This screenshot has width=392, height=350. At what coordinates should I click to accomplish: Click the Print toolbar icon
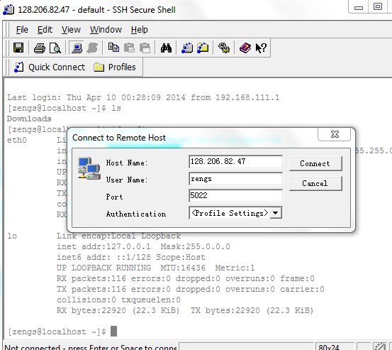coord(40,48)
